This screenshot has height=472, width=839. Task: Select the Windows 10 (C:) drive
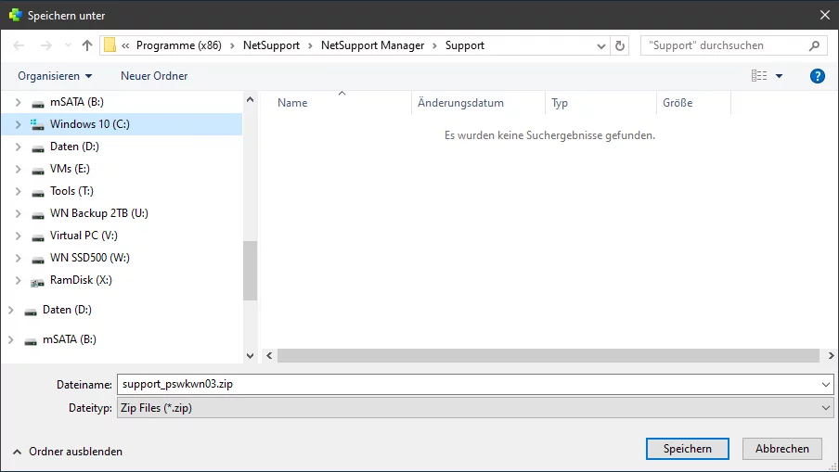pyautogui.click(x=89, y=124)
